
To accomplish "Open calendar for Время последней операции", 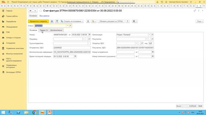I will point(75,57).
